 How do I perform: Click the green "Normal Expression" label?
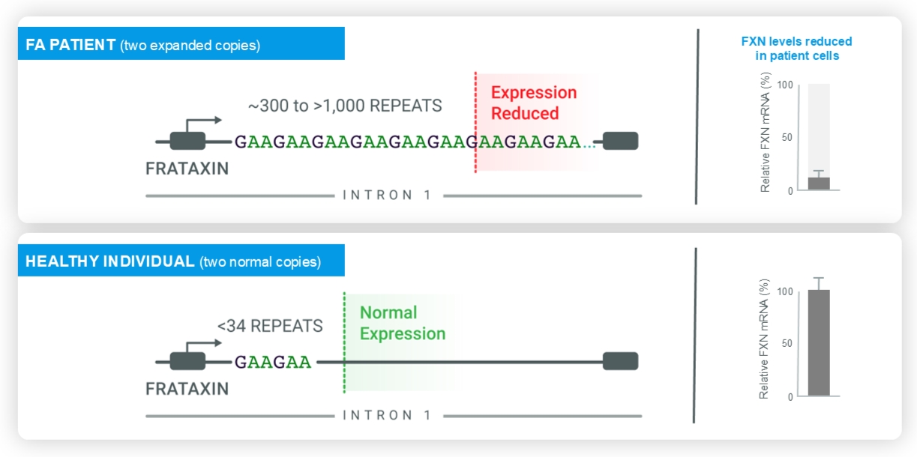point(402,323)
